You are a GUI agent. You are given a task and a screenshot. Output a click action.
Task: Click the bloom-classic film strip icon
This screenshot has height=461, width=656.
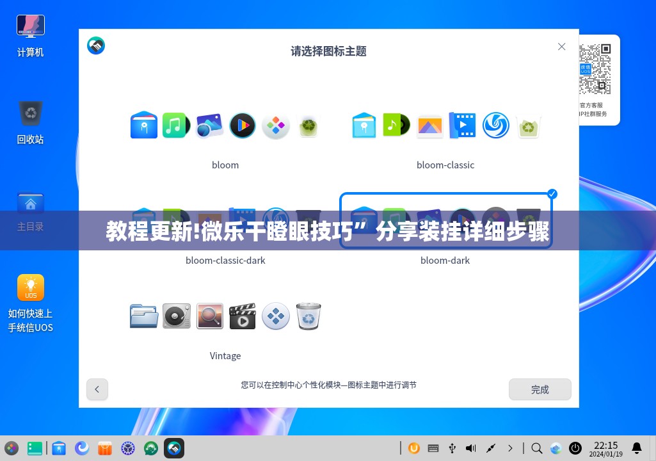tap(462, 125)
